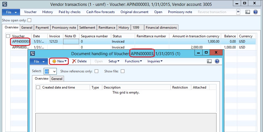
Task: Open the Functions dropdown menu
Action: click(x=133, y=61)
